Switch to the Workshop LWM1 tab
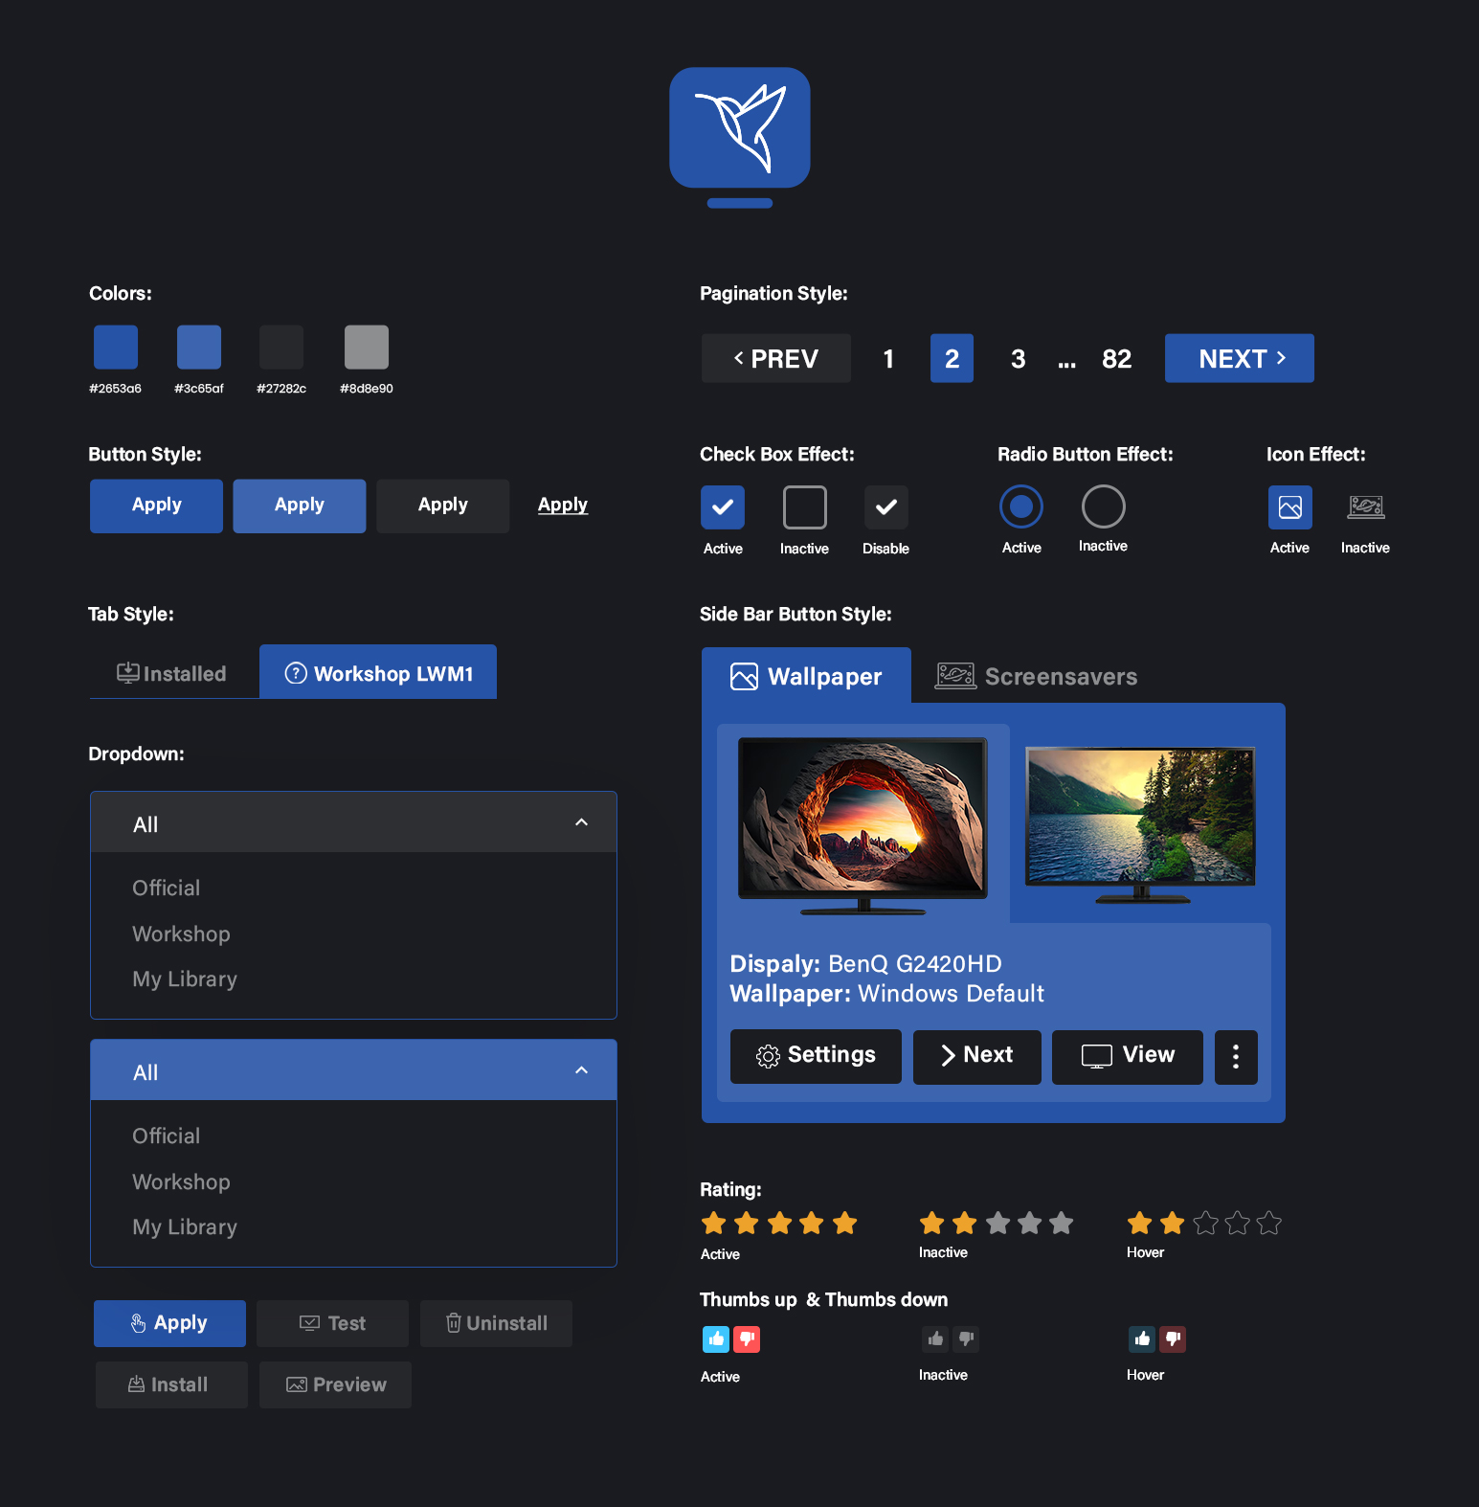 click(378, 672)
